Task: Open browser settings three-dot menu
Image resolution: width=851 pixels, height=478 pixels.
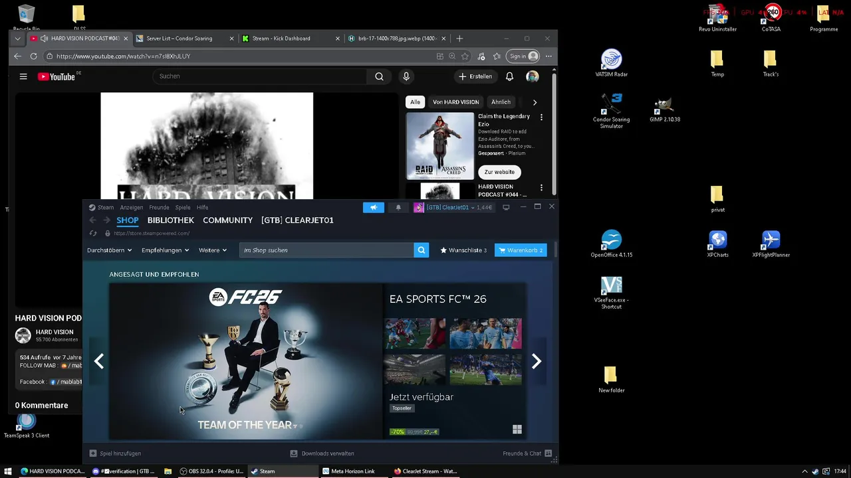Action: [x=548, y=56]
